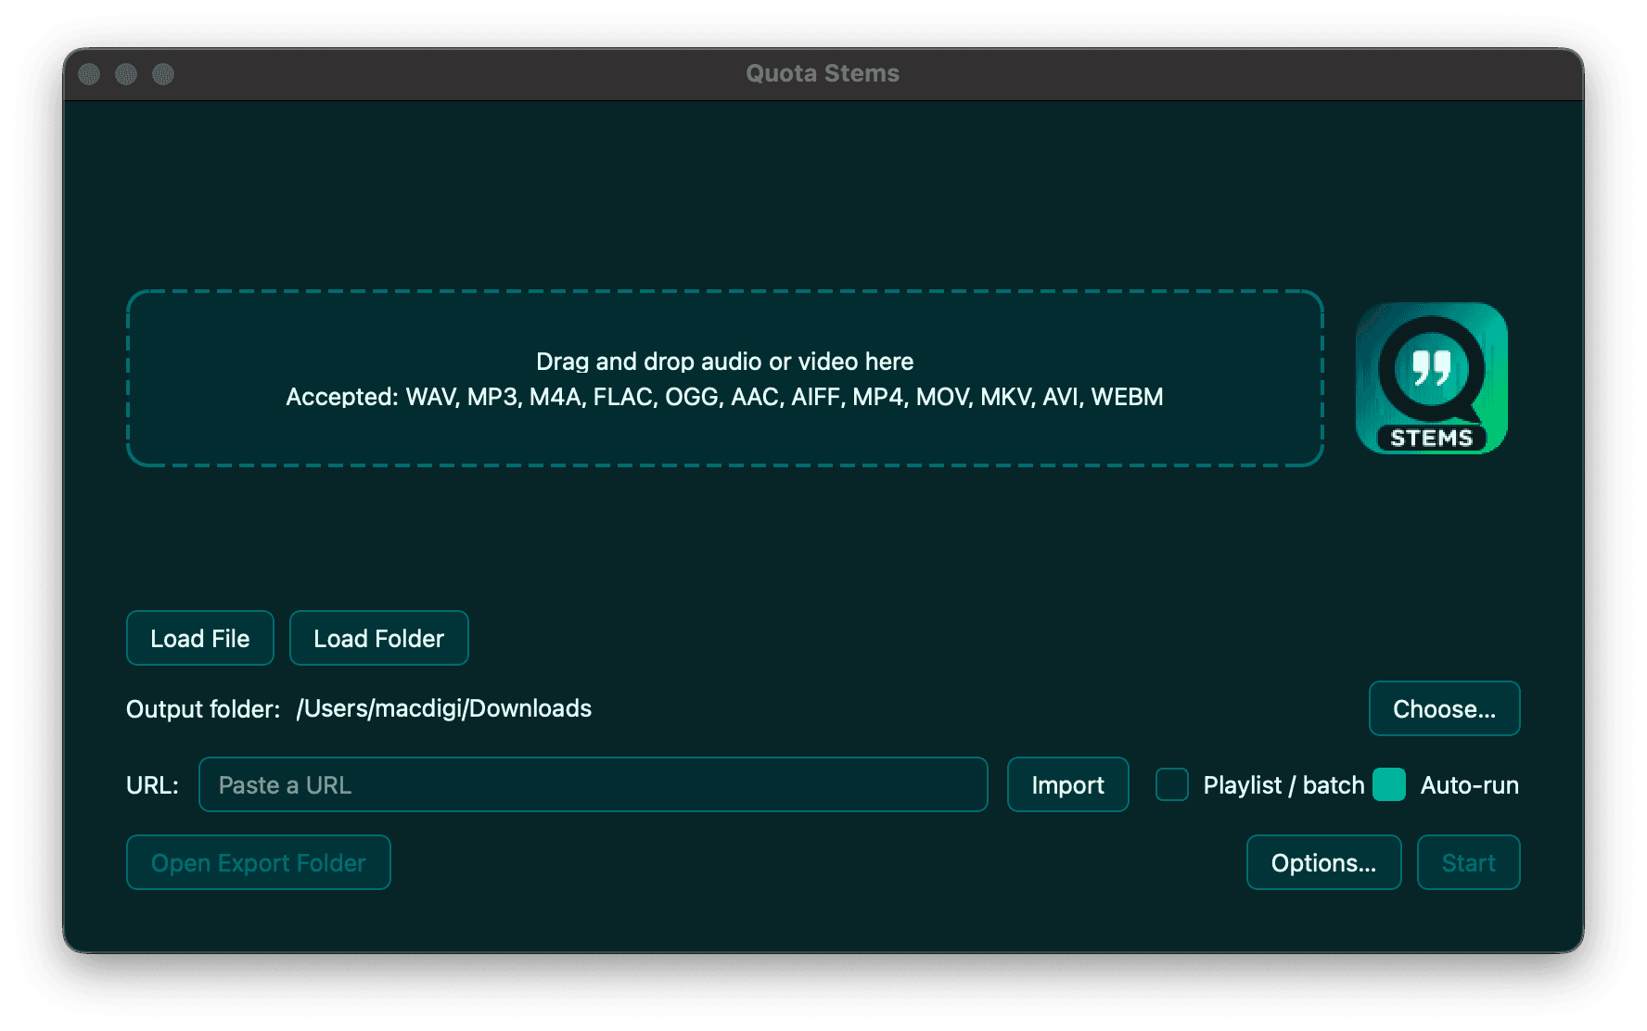Click the output folder path text

point(443,708)
